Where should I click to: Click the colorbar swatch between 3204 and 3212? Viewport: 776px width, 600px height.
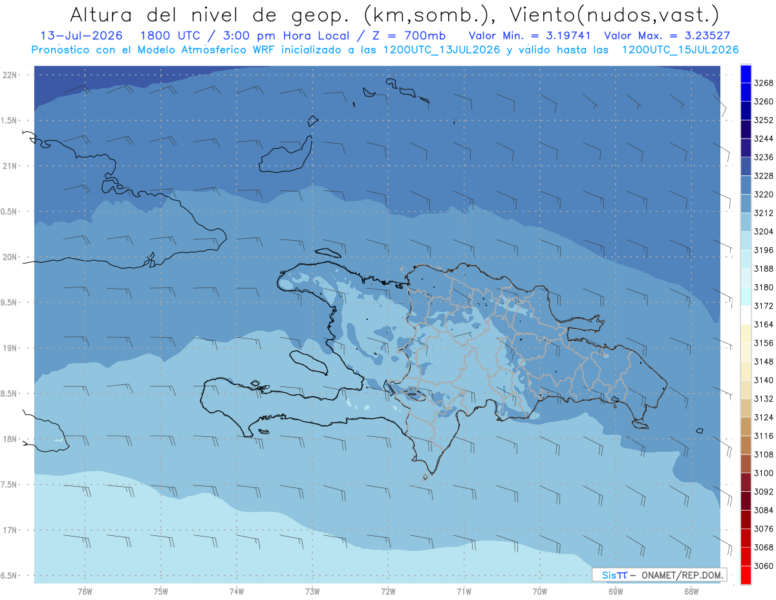point(746,223)
